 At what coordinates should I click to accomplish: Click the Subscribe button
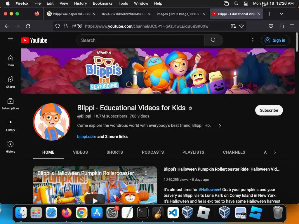click(x=269, y=110)
